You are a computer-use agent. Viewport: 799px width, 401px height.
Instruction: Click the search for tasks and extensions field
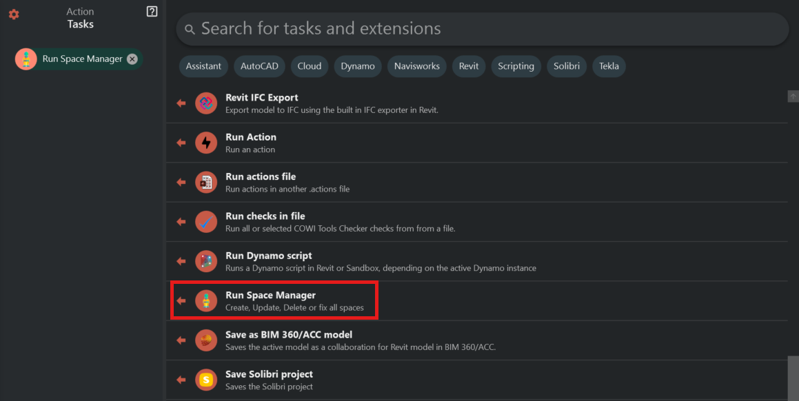(483, 29)
